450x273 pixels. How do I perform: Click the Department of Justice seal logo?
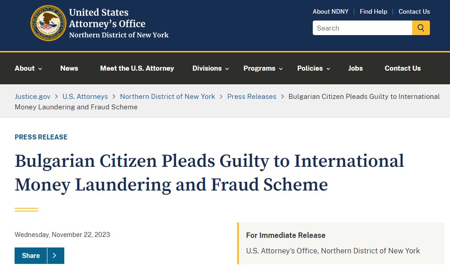(48, 23)
